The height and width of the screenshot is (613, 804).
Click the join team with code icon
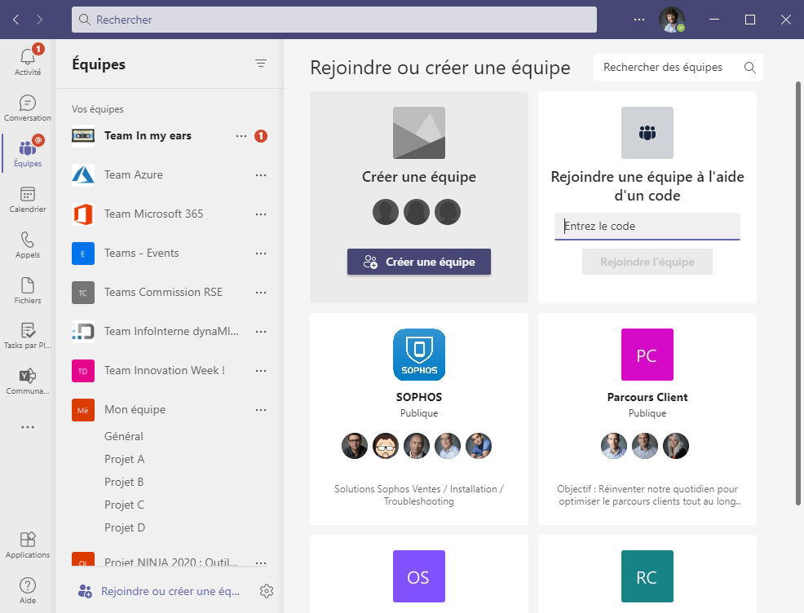coord(647,133)
